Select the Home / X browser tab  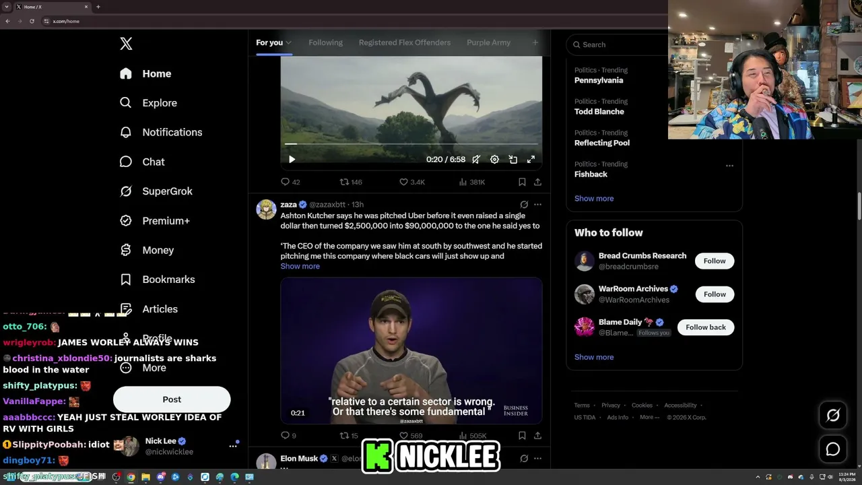(x=52, y=7)
